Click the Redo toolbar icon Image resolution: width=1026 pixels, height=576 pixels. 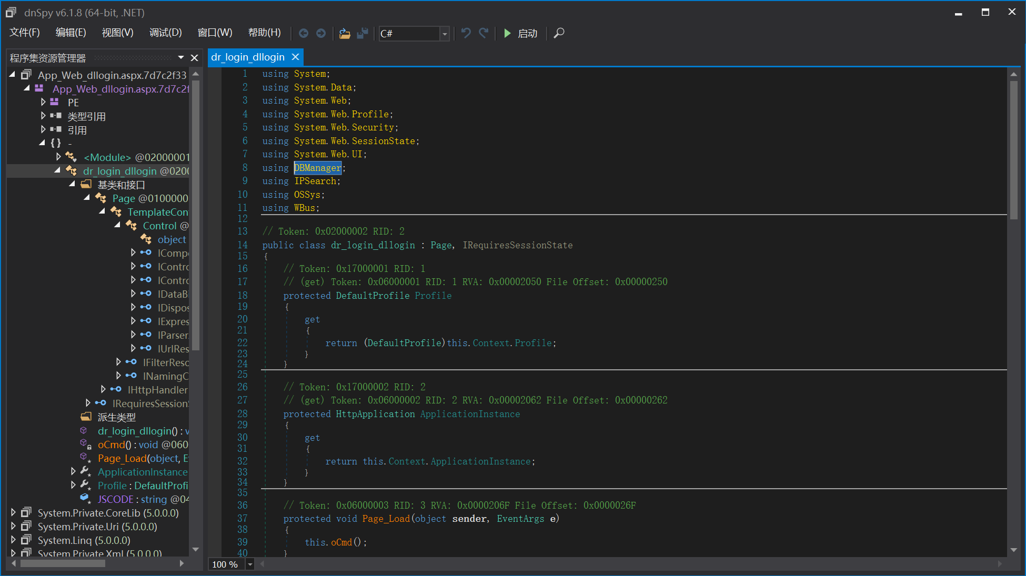pyautogui.click(x=484, y=33)
